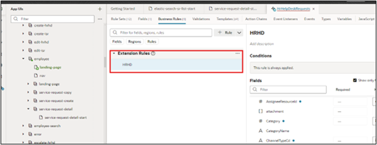Click the text icon beside CategoryName
377x145 pixels.
pyautogui.click(x=260, y=131)
